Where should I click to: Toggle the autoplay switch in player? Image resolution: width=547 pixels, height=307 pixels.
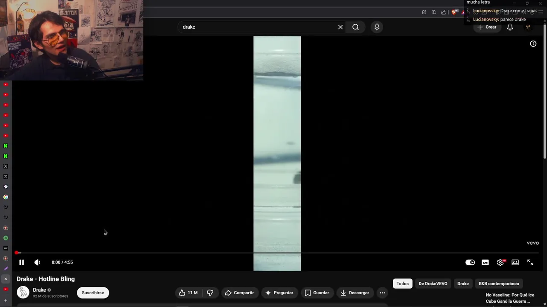click(470, 262)
